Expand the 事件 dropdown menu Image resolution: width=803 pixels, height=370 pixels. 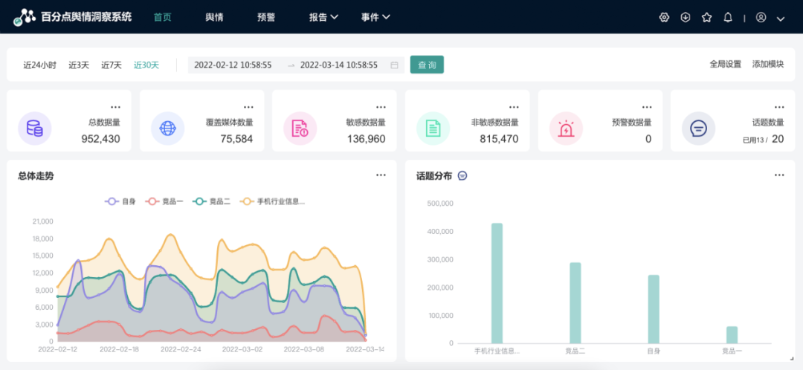pyautogui.click(x=375, y=17)
